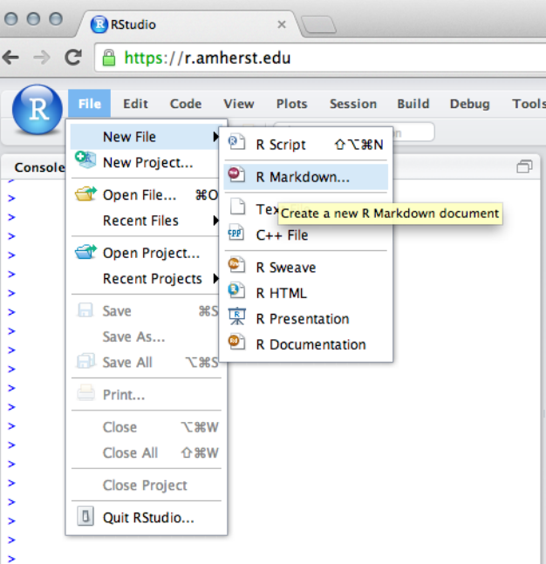
Task: Open the Build menu
Action: [x=413, y=104]
